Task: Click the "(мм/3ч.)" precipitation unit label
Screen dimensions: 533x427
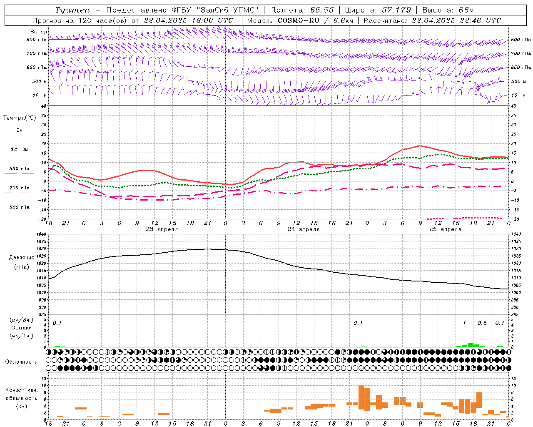Action: coord(22,320)
